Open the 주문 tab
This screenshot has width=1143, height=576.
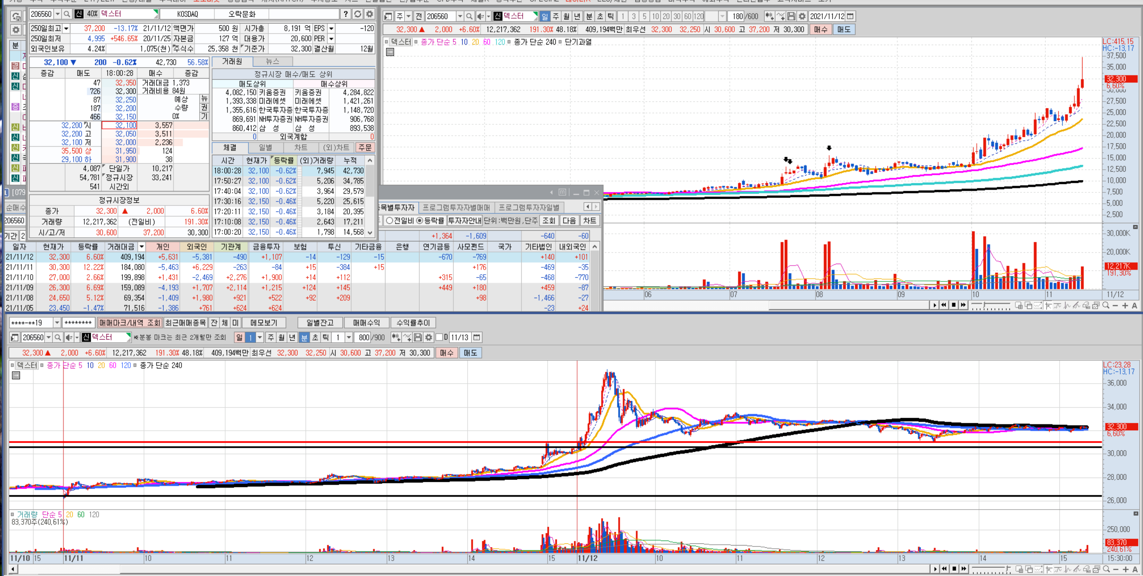tap(365, 148)
